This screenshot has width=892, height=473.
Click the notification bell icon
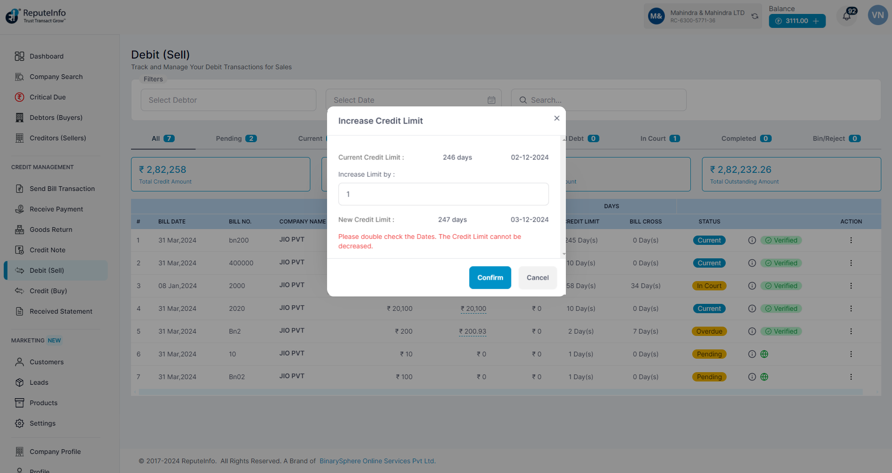[847, 17]
